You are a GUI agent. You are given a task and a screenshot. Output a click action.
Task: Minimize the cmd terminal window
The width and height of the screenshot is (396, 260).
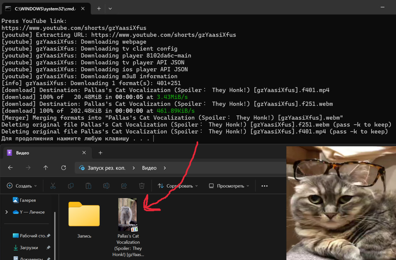point(383,7)
